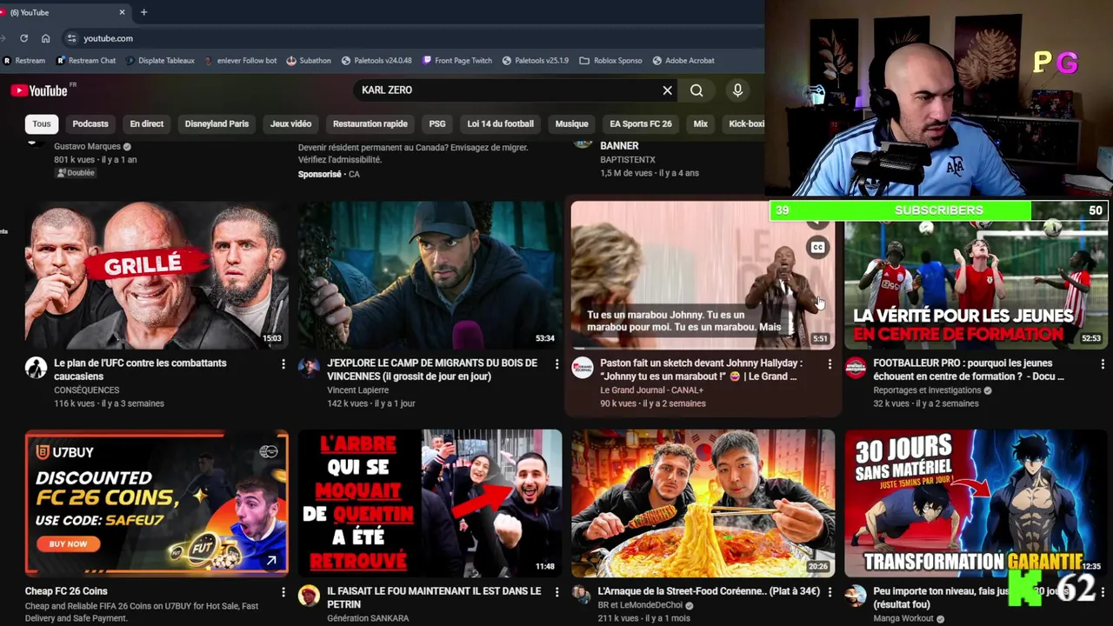Screen dimensions: 1113x626
Task: Open the Restream bookmark
Action: point(24,61)
